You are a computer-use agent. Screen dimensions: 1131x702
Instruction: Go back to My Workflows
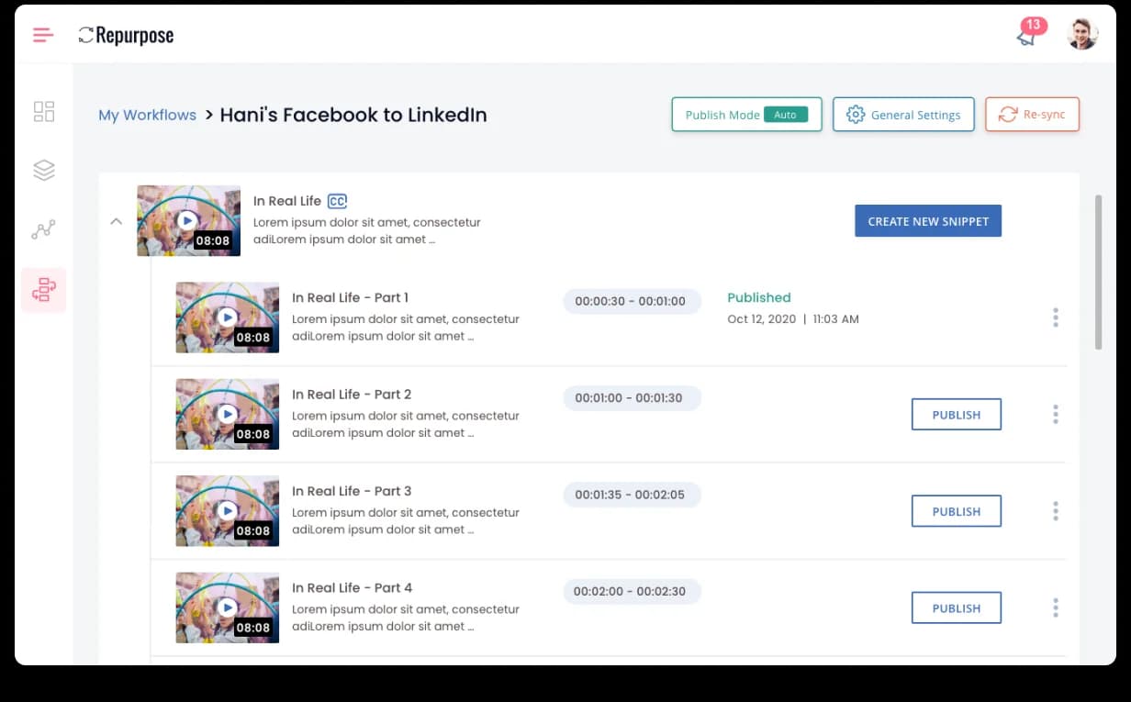[147, 115]
